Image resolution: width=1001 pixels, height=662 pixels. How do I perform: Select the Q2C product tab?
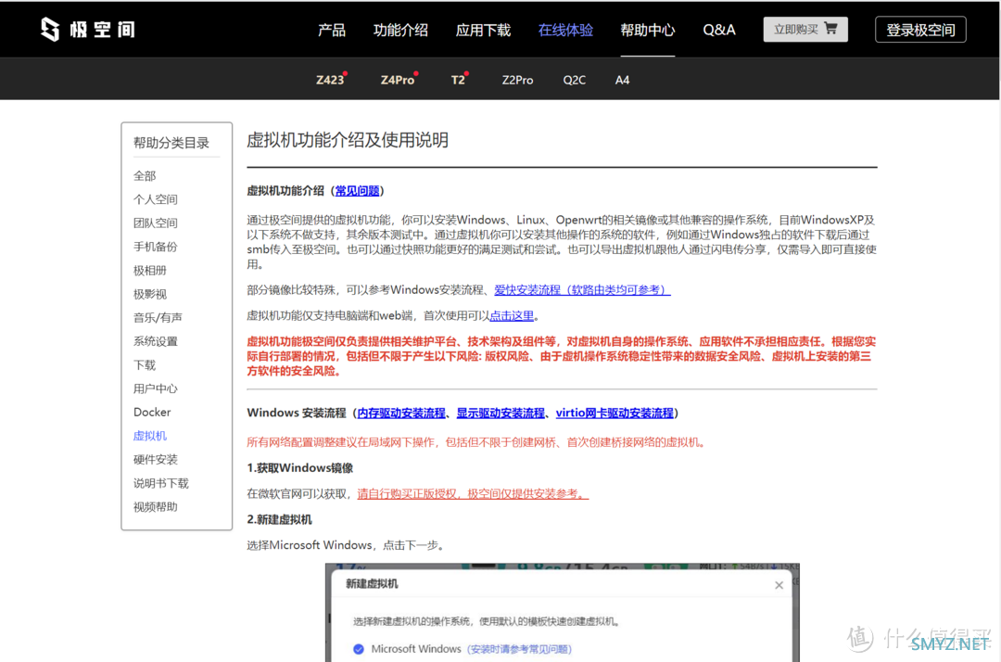[574, 80]
